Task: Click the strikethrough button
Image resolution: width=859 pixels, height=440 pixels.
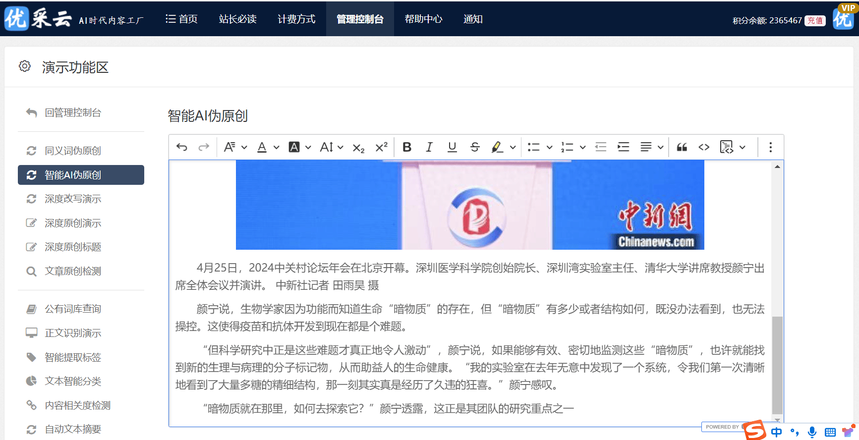Action: (475, 147)
